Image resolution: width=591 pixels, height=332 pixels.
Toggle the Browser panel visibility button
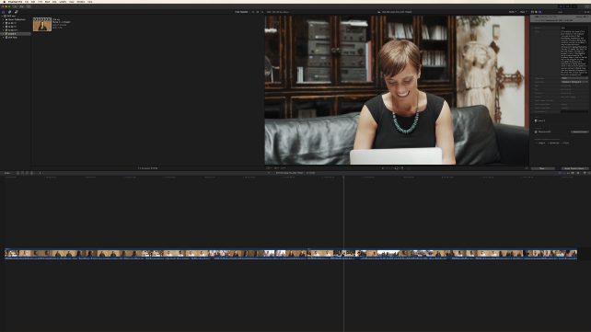561,6
